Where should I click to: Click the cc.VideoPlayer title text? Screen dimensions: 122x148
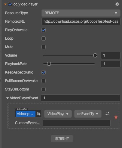[26, 4]
